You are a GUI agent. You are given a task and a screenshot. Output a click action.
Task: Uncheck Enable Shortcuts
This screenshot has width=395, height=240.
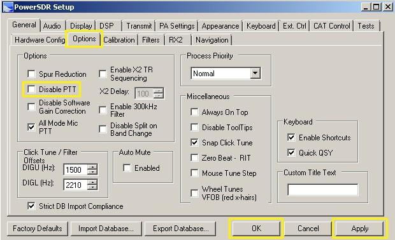[x=291, y=137]
